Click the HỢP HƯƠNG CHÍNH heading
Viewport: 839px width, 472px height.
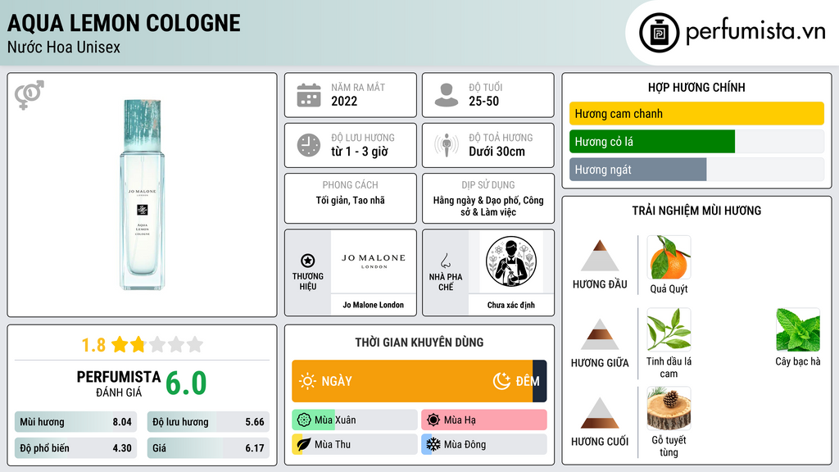point(696,87)
